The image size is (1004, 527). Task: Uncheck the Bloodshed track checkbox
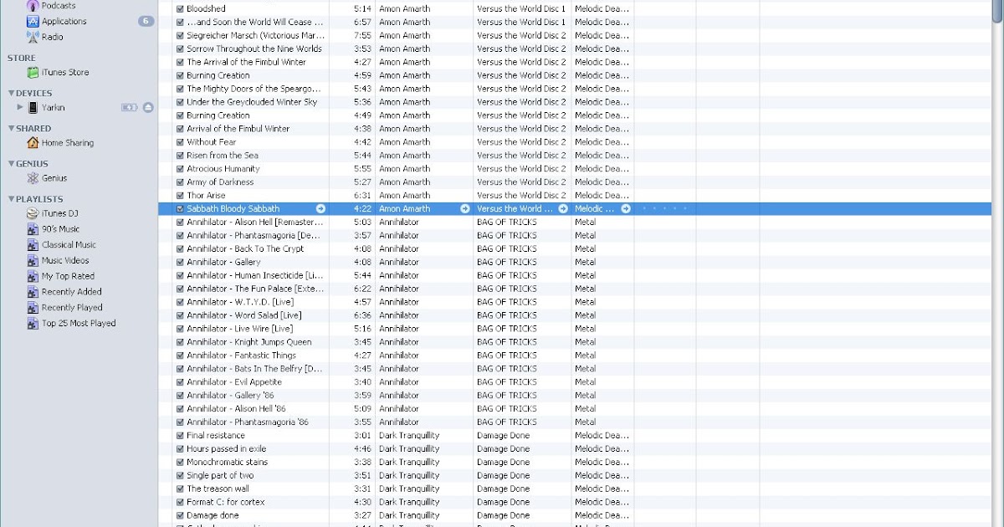click(x=180, y=9)
